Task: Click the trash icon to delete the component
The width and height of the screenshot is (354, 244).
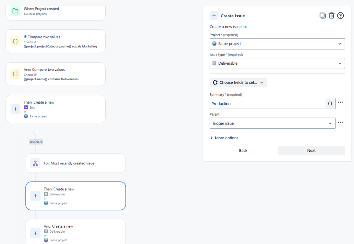Action: [332, 16]
